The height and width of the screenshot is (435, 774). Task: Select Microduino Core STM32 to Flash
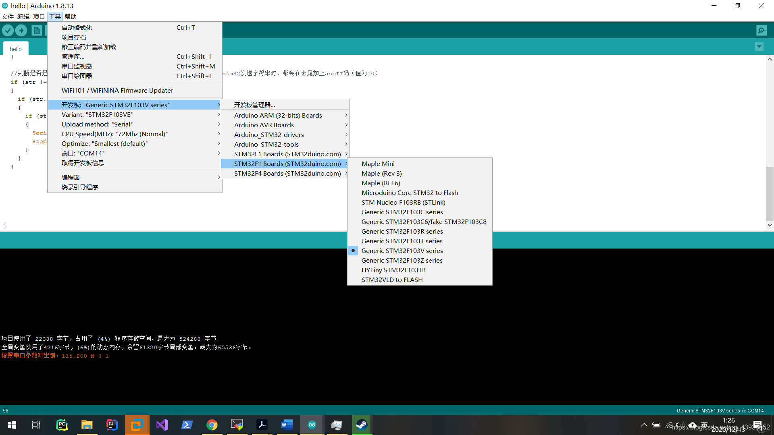pyautogui.click(x=420, y=193)
